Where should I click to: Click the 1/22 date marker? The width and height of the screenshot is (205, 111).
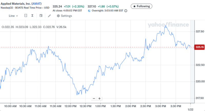click(x=190, y=109)
